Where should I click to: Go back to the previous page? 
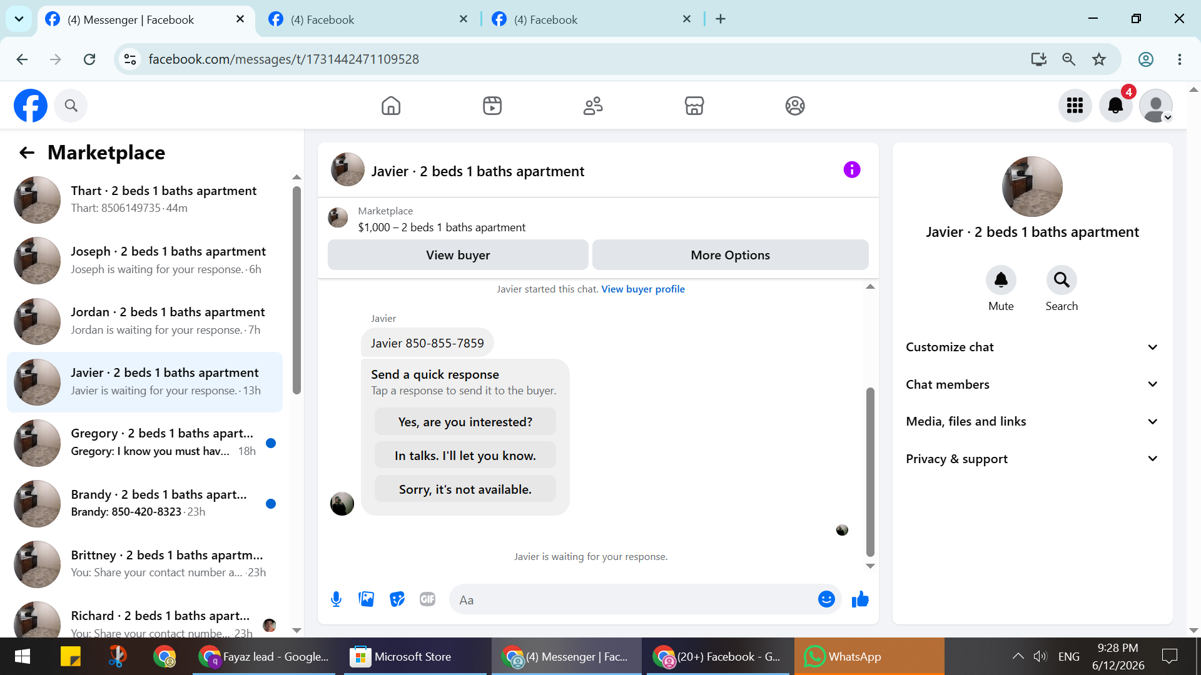pos(22,59)
